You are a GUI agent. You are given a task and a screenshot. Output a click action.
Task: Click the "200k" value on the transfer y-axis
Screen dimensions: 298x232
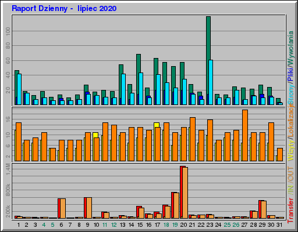pos(8,212)
